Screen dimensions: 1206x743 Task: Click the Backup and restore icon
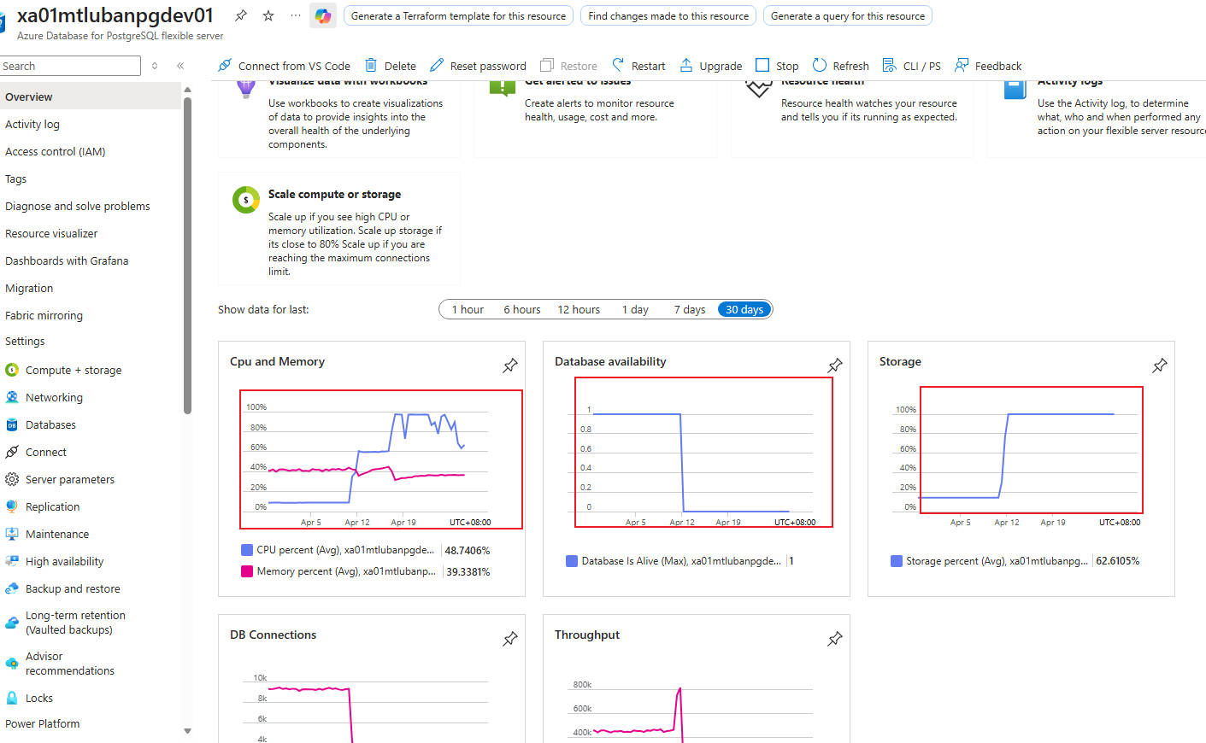(12, 588)
